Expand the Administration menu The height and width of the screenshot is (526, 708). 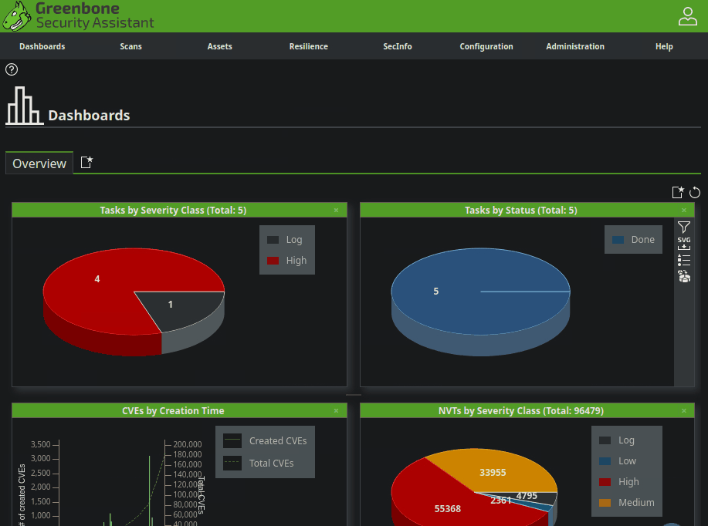point(575,46)
